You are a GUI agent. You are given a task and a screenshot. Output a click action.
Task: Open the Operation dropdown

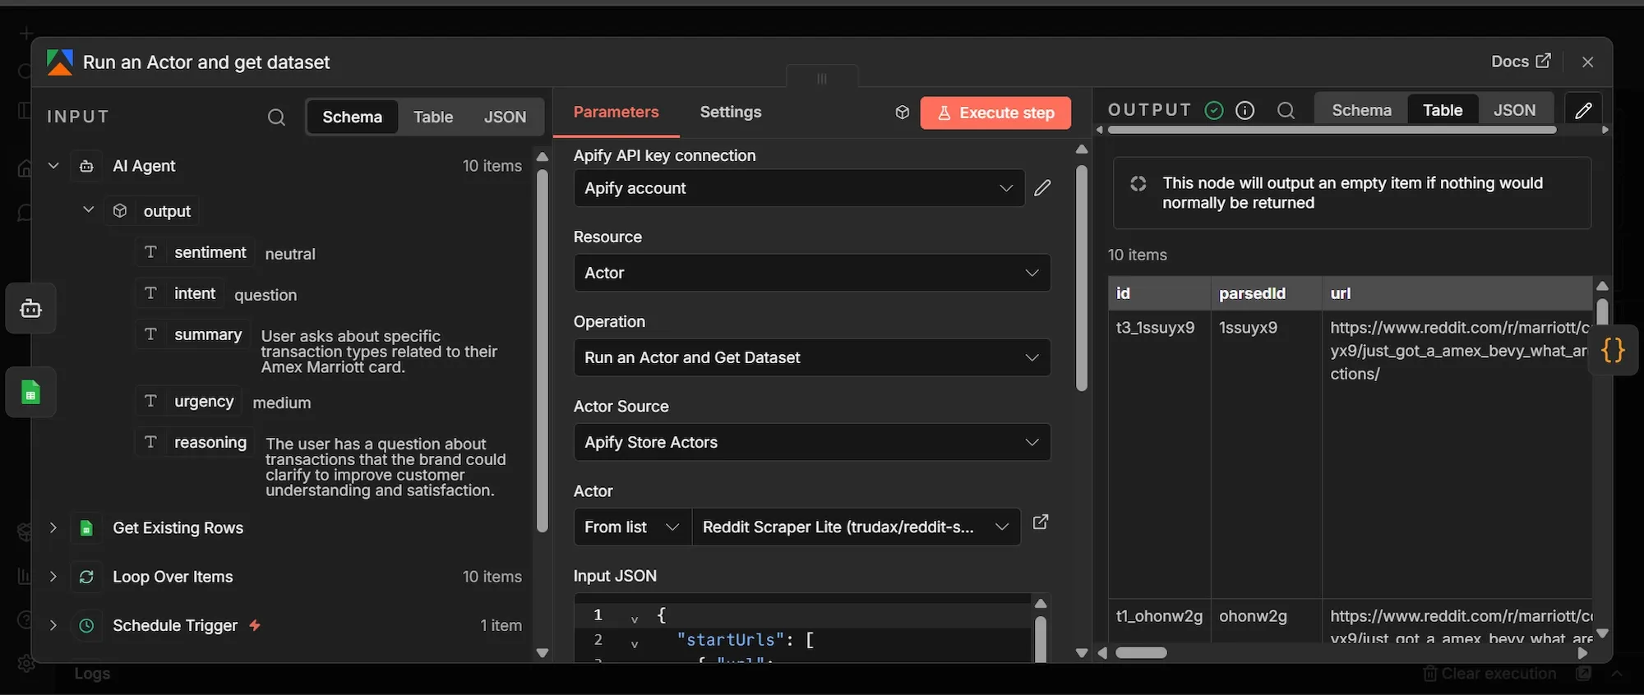tap(812, 357)
